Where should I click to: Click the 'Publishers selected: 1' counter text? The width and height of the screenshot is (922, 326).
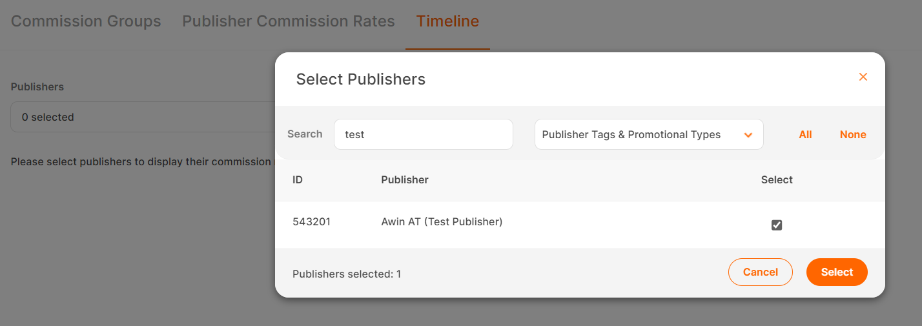[x=347, y=274]
